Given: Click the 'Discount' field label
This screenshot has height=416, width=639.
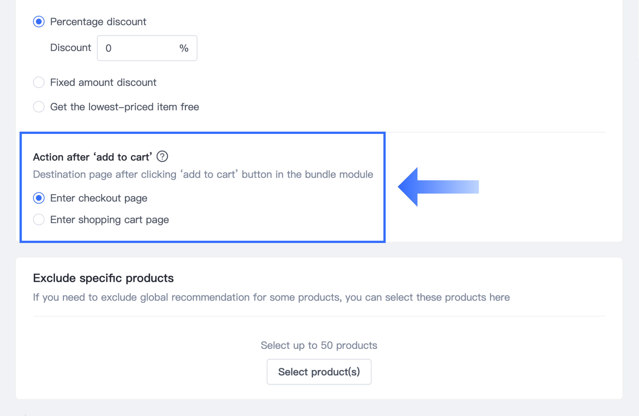Looking at the screenshot, I should tap(70, 48).
